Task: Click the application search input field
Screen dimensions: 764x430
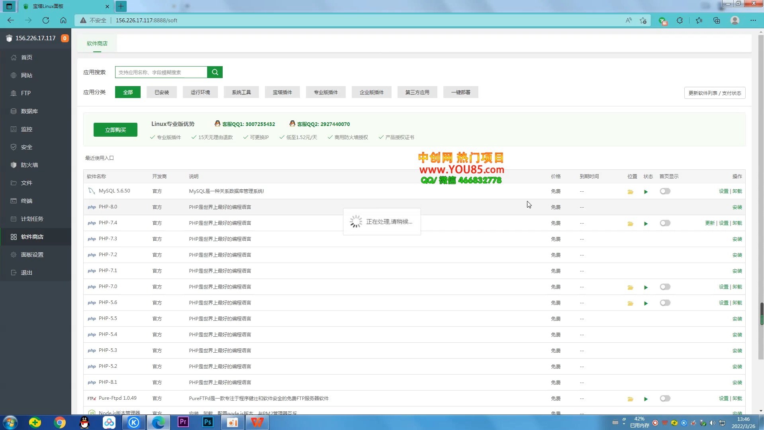Action: pyautogui.click(x=161, y=72)
